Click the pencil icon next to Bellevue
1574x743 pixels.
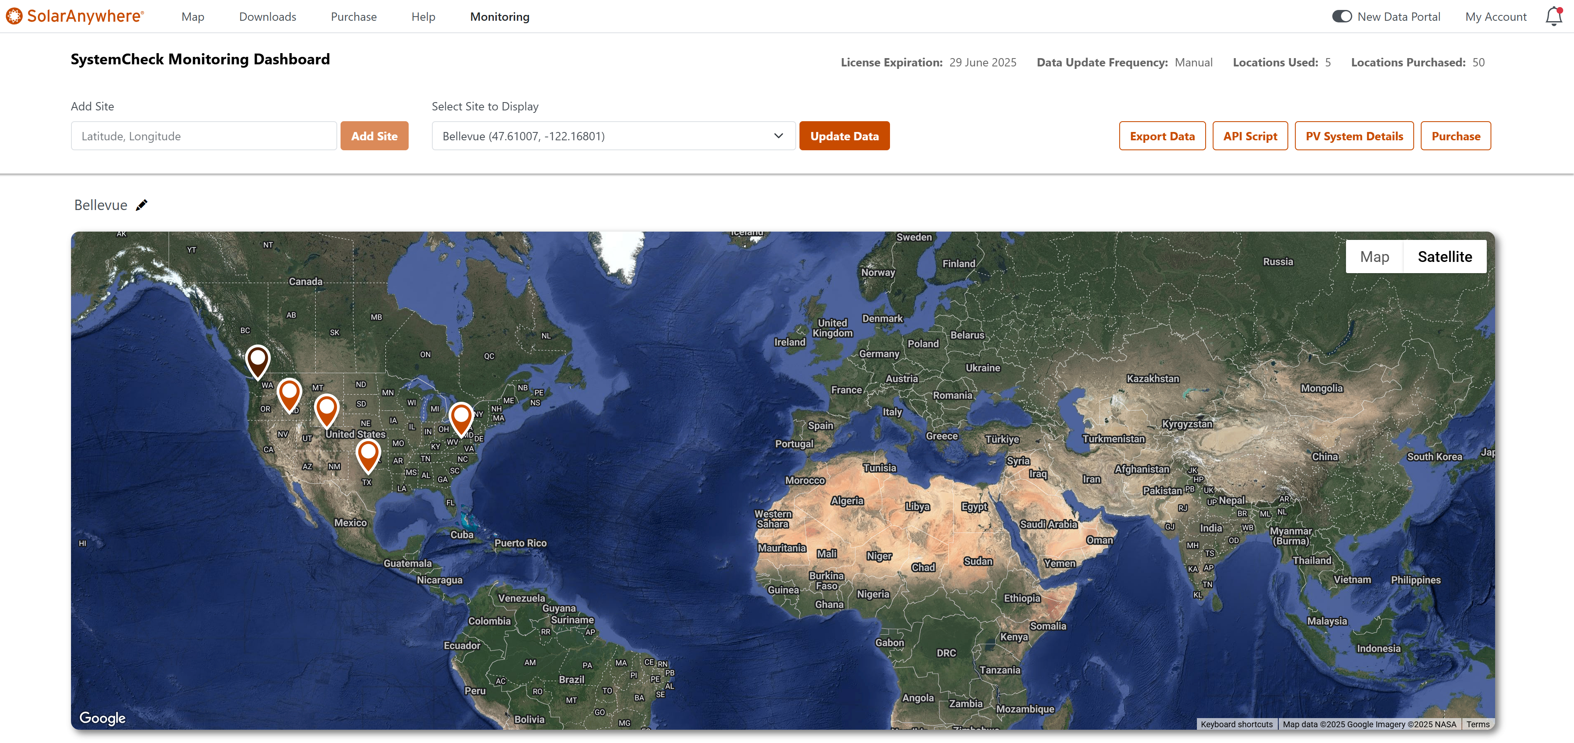[142, 205]
